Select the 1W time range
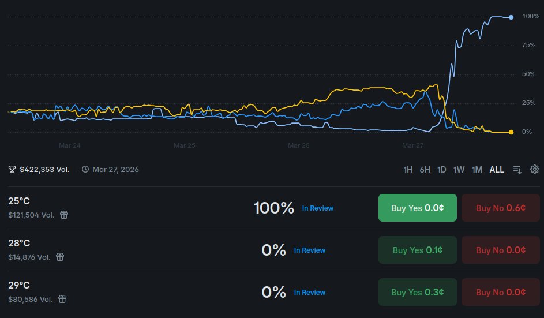Screen dimensions: 544x318 click(459, 169)
